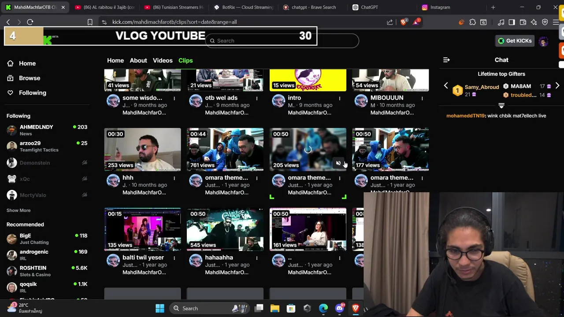Open the browser main hamburger menu
The width and height of the screenshot is (564, 317).
[556, 22]
